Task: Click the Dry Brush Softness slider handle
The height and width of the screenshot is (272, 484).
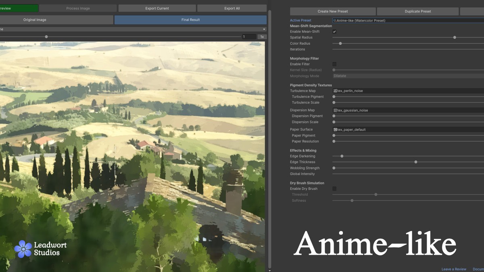Action: (352, 201)
